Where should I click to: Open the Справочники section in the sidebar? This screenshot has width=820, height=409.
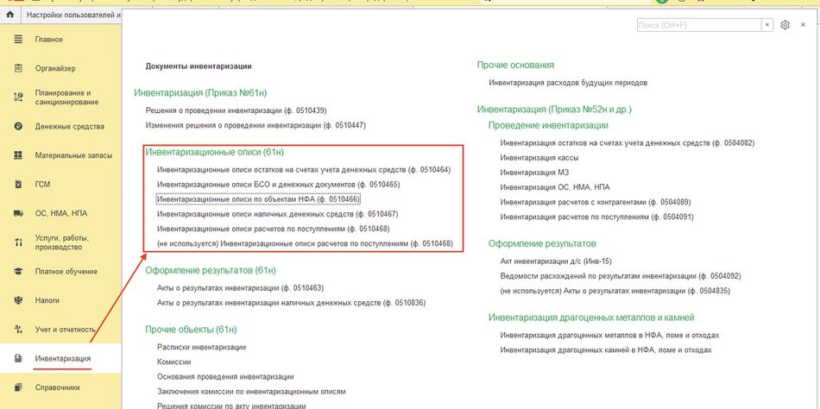(x=57, y=387)
